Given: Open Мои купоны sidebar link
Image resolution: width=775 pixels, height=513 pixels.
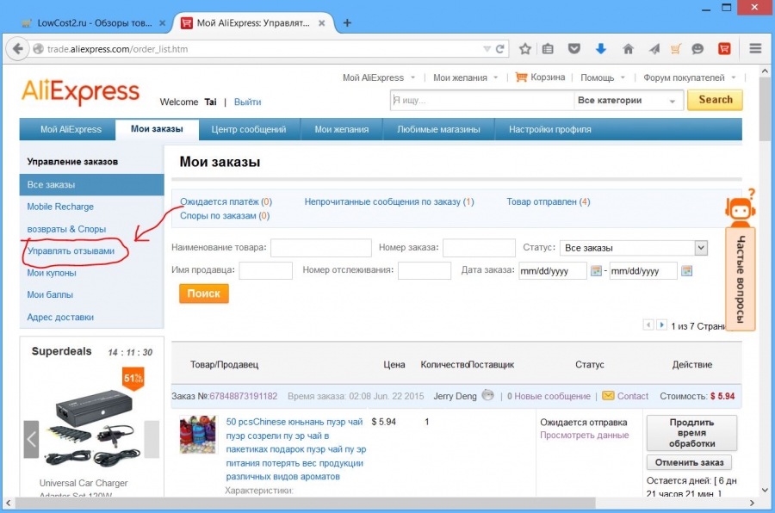Looking at the screenshot, I should click(x=52, y=273).
